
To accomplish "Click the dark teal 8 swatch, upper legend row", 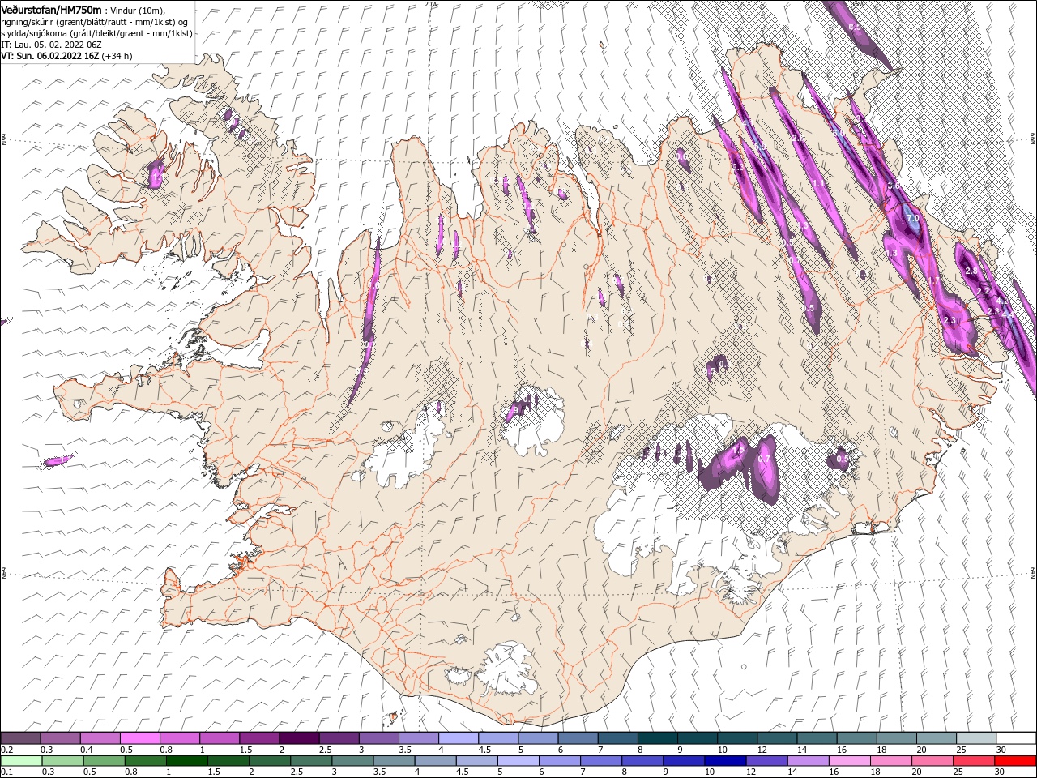I will point(657,738).
